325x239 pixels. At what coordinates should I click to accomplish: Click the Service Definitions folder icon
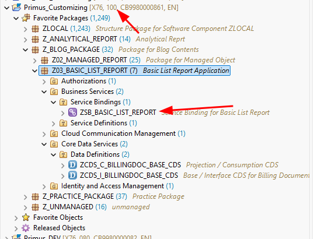coord(63,123)
